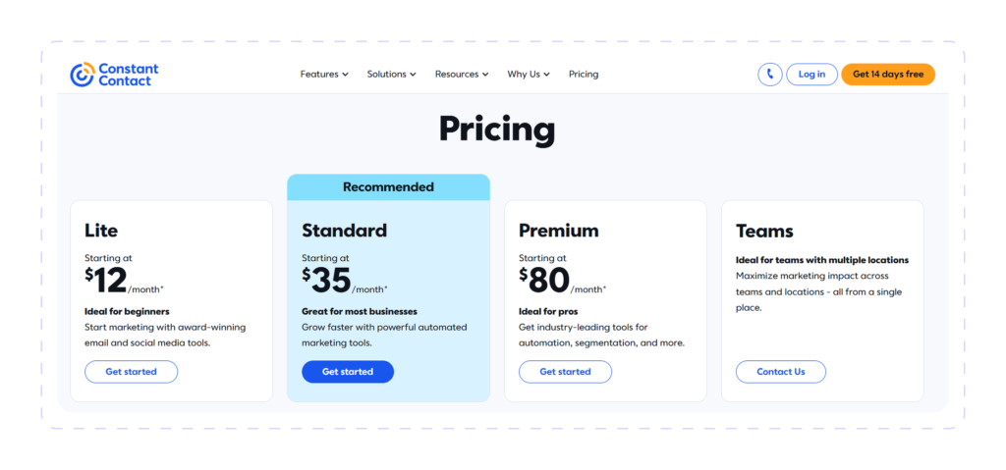Select the Recommended banner on Standard
The height and width of the screenshot is (470, 1006).
click(388, 187)
